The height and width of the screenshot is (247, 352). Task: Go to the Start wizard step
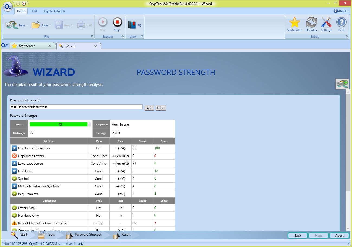pyautogui.click(x=19, y=235)
